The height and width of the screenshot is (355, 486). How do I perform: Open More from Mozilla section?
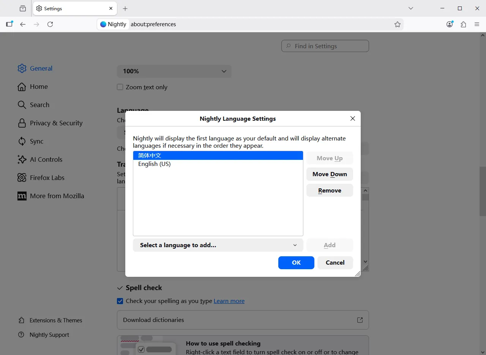[x=57, y=196]
